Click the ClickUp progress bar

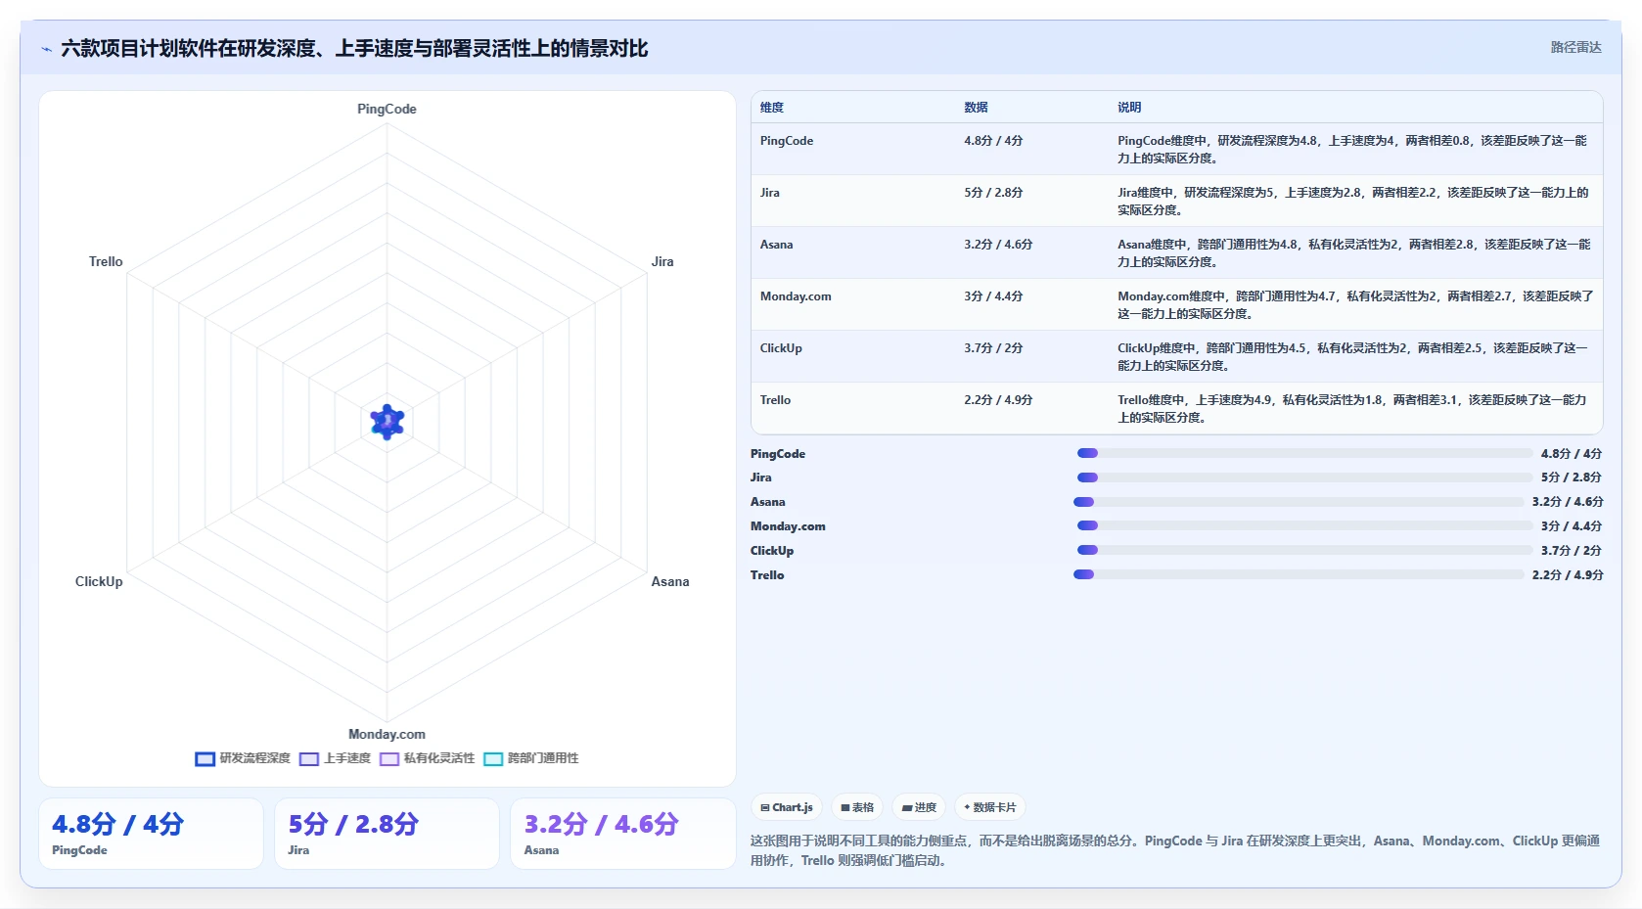(x=1304, y=550)
